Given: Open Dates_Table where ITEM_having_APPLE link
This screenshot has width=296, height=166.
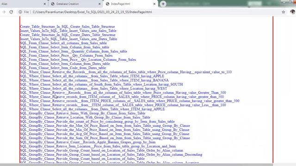Looking at the screenshot, I should (92, 109).
